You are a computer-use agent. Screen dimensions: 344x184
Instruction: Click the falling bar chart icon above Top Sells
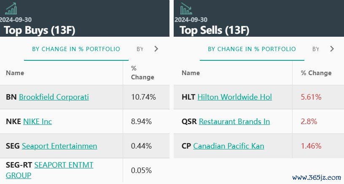[x=186, y=8]
